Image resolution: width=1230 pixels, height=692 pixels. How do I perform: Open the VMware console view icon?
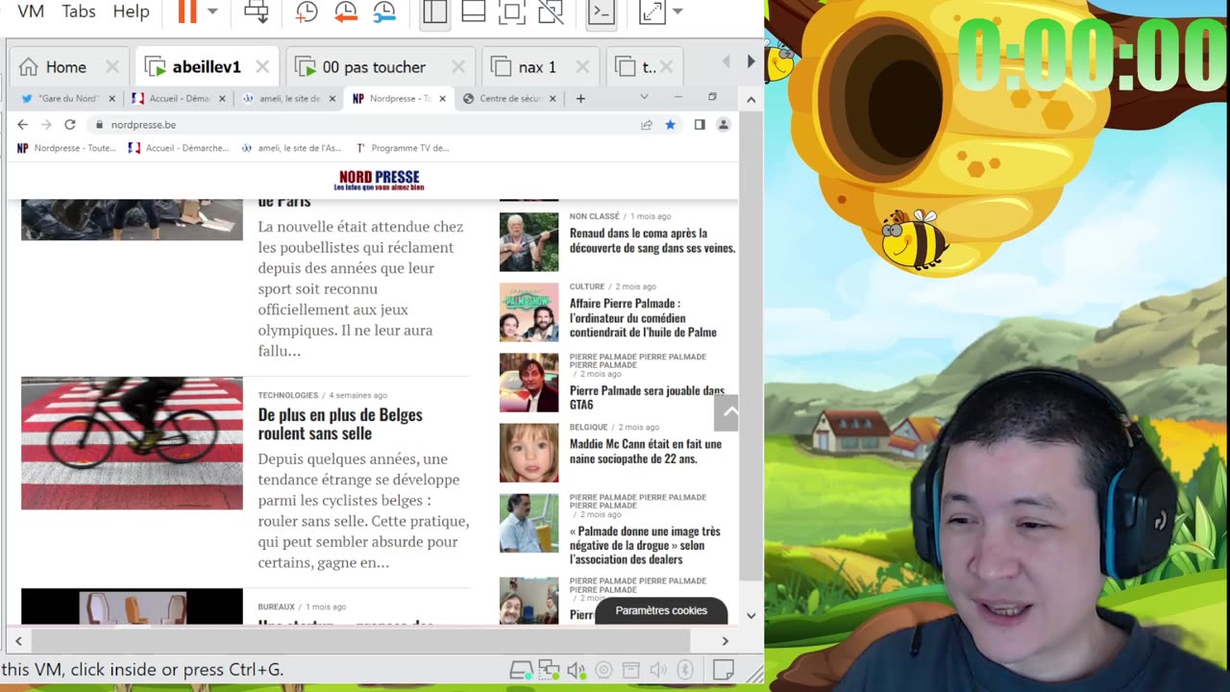601,12
